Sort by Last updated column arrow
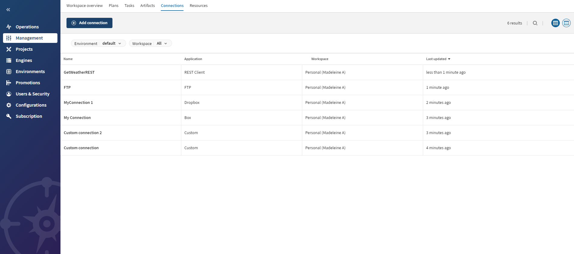Viewport: 574px width, 254px height. click(449, 59)
